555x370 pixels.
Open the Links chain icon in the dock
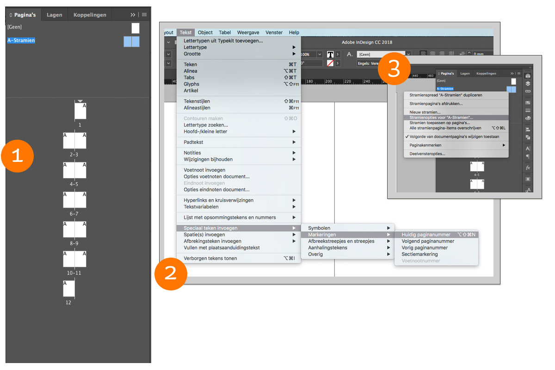(x=528, y=91)
